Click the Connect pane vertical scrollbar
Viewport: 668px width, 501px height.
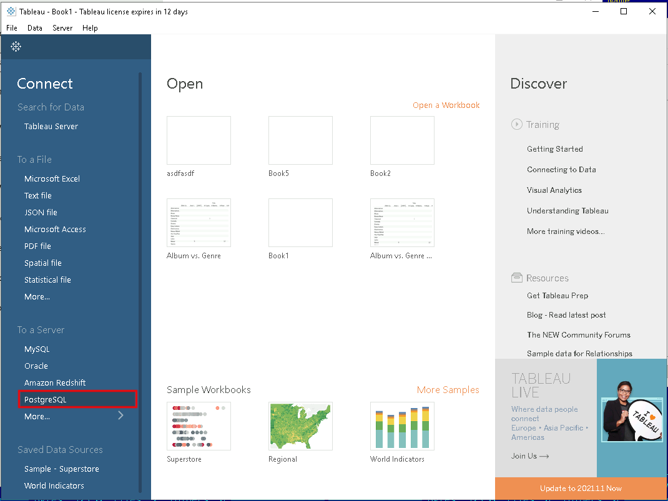pyautogui.click(x=140, y=283)
